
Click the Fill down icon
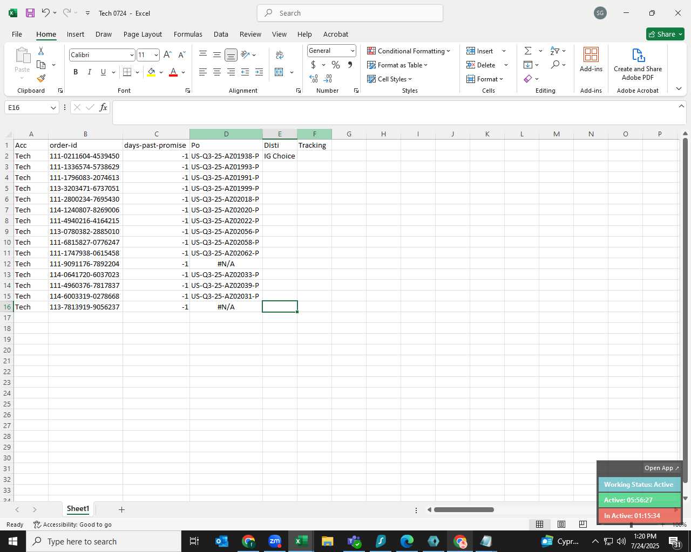click(528, 65)
